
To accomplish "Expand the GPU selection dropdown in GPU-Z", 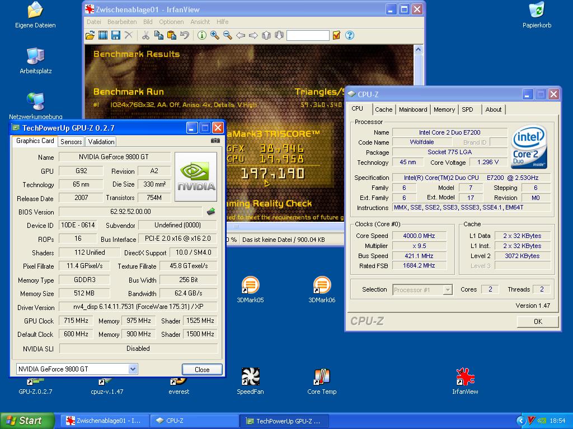I will pos(133,369).
